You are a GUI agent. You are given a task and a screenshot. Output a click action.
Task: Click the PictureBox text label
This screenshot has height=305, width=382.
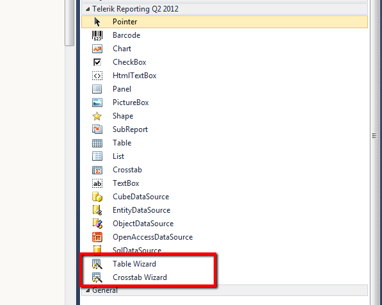[x=131, y=103]
